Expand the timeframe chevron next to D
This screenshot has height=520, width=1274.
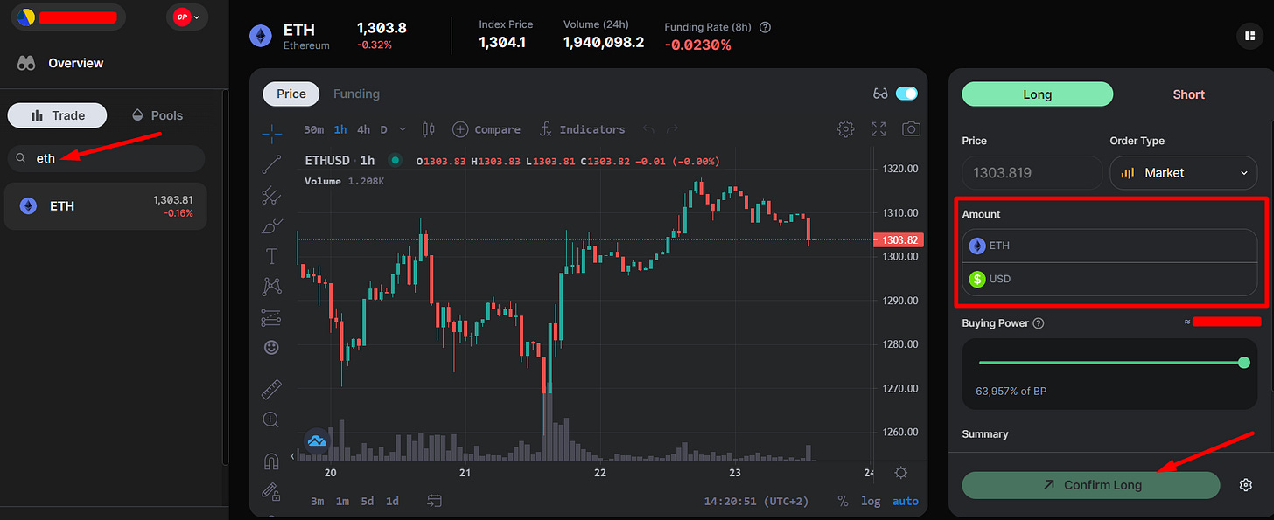point(401,128)
